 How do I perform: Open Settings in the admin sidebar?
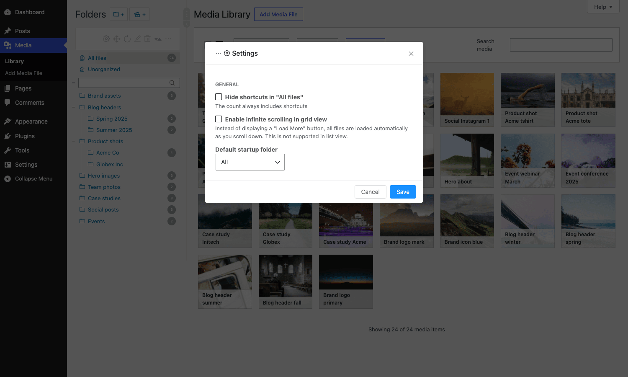[33, 165]
